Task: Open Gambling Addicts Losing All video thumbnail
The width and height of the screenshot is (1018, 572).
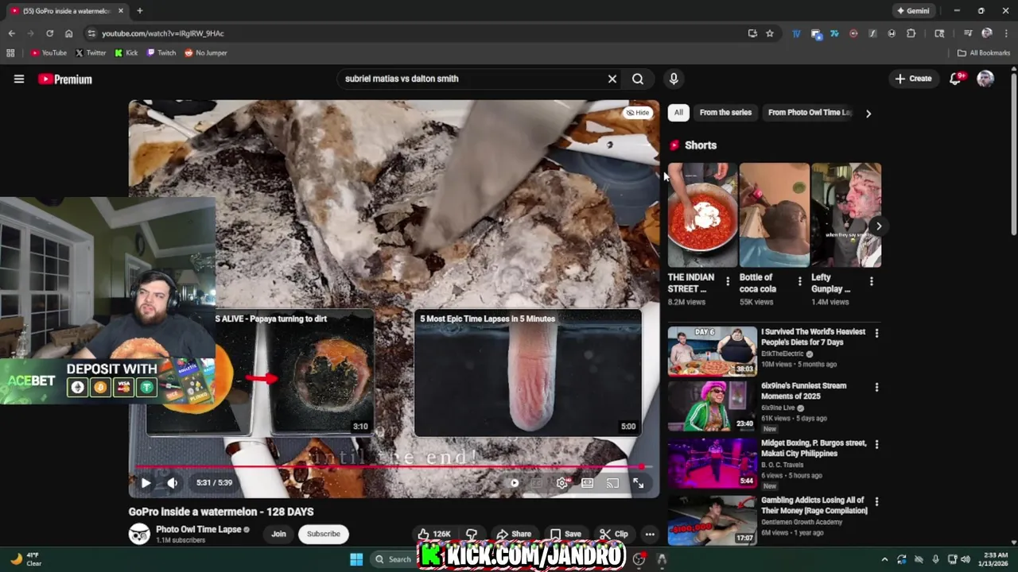Action: (x=713, y=520)
